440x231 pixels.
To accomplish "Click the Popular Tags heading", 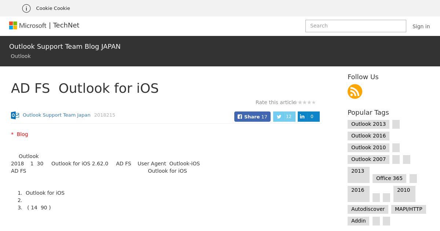I will 368,113.
